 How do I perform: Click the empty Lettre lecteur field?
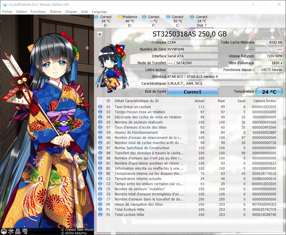[192, 70]
